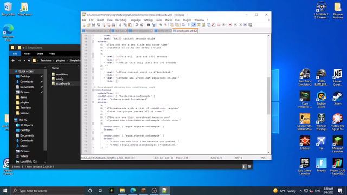This screenshot has width=347, height=195.
Task: Select Quick access in the Explorer sidebar
Action: coord(26,71)
